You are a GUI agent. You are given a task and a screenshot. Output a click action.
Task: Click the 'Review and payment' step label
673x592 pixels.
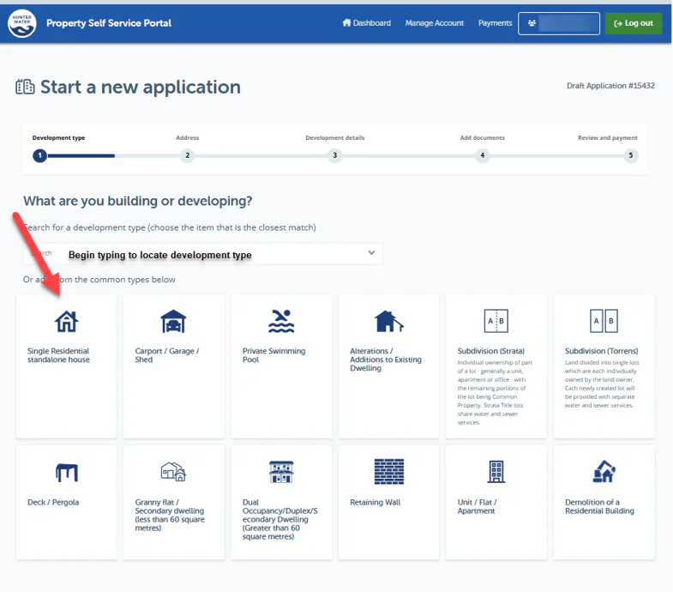pos(607,138)
